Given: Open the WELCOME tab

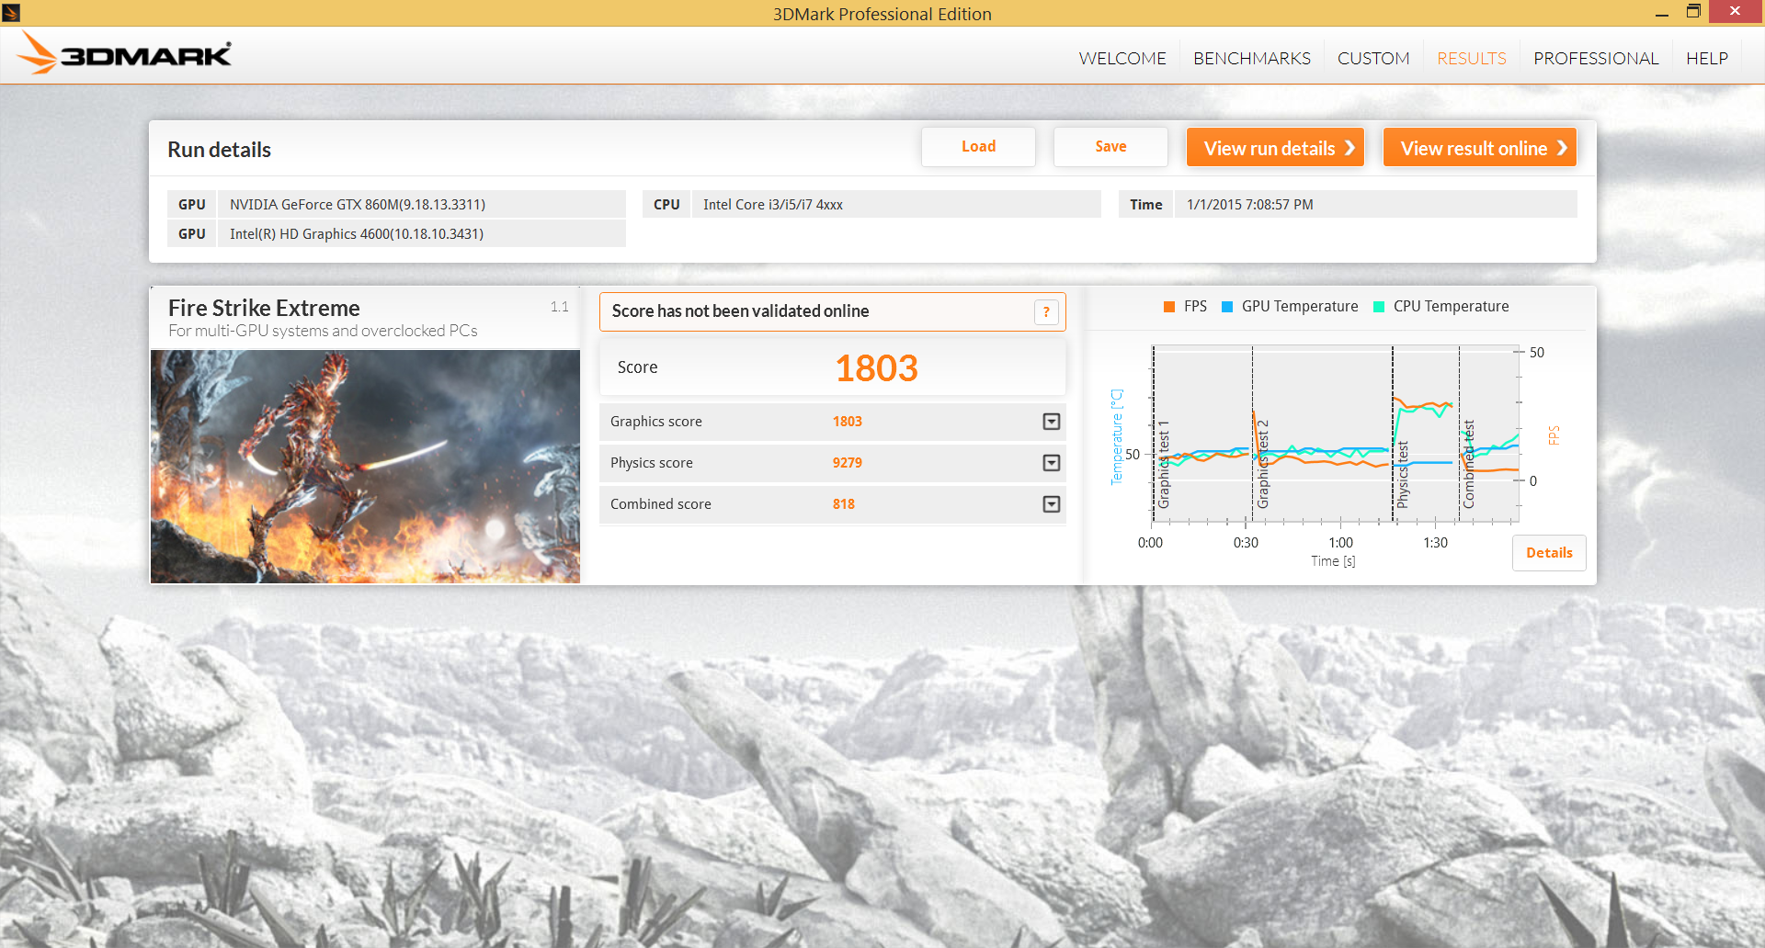Looking at the screenshot, I should [x=1122, y=59].
